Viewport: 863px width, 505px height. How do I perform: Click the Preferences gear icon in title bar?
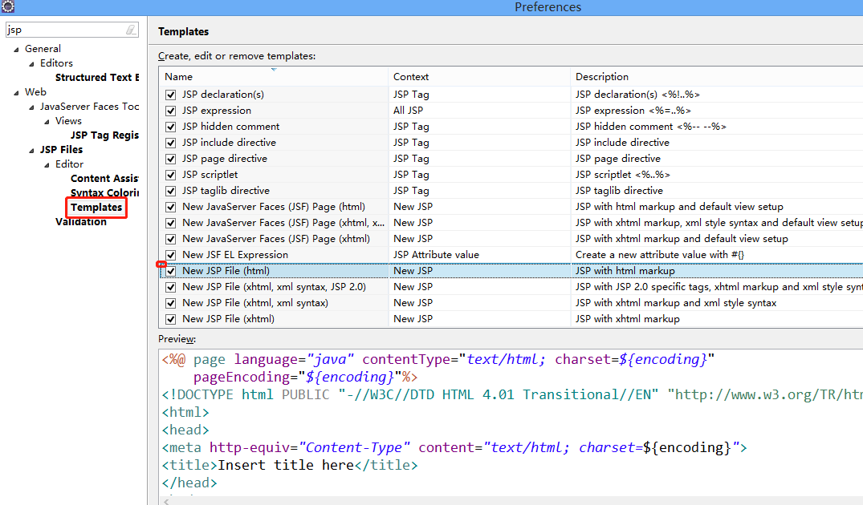(7, 6)
